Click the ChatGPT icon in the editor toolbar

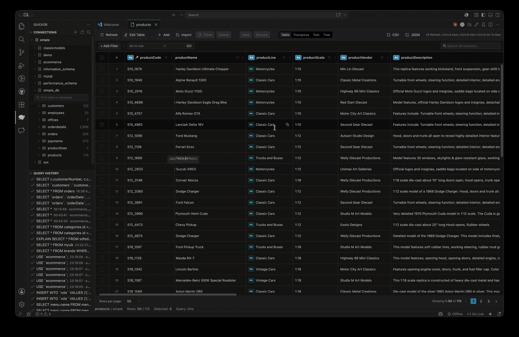click(x=462, y=25)
